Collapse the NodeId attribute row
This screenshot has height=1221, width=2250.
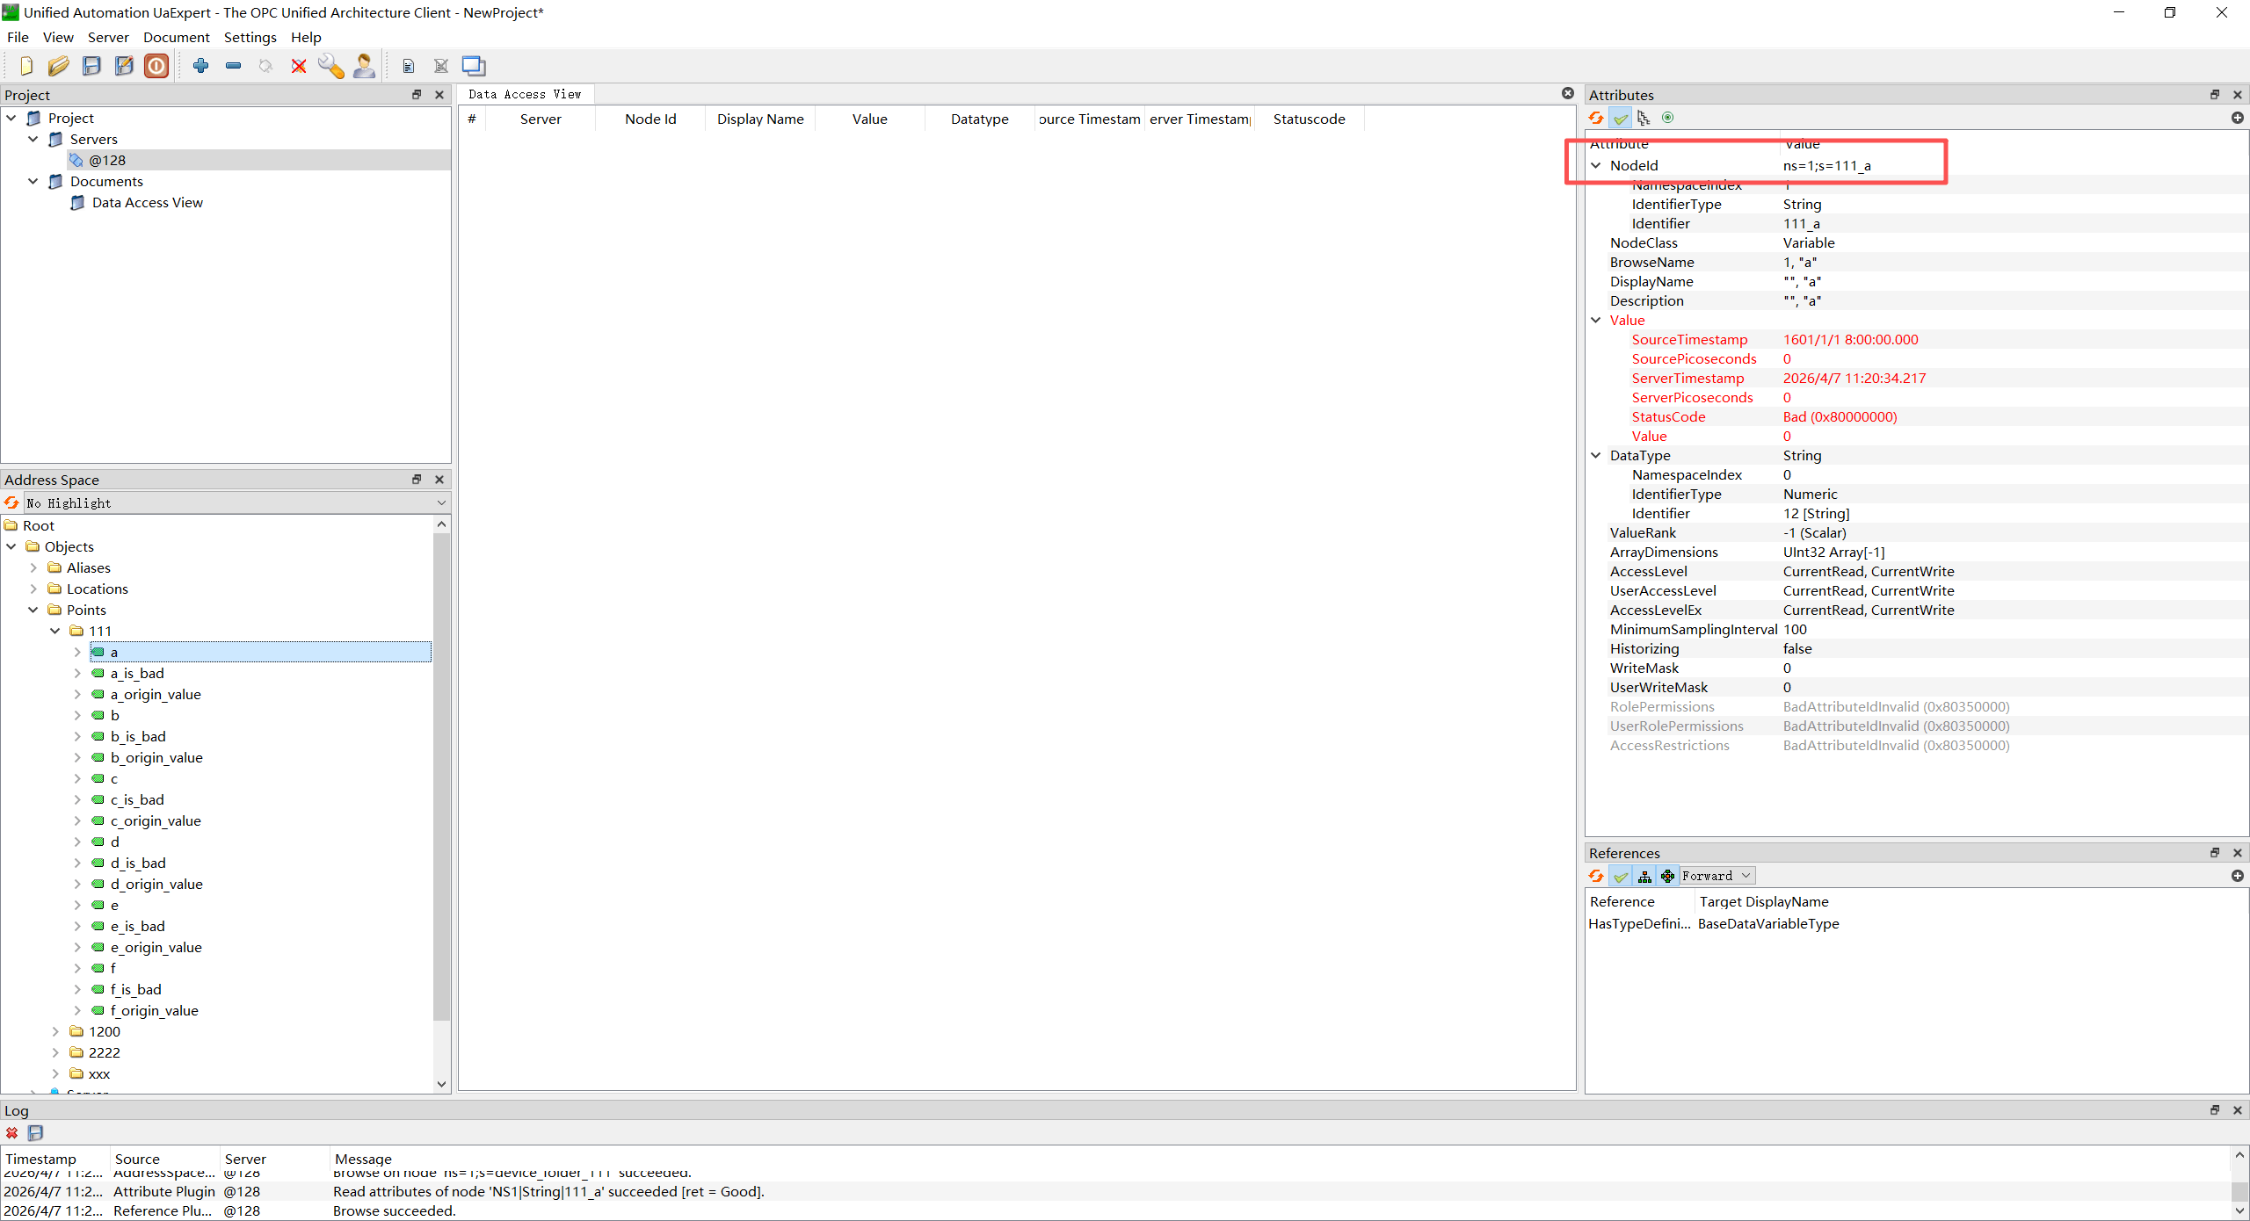[1596, 165]
